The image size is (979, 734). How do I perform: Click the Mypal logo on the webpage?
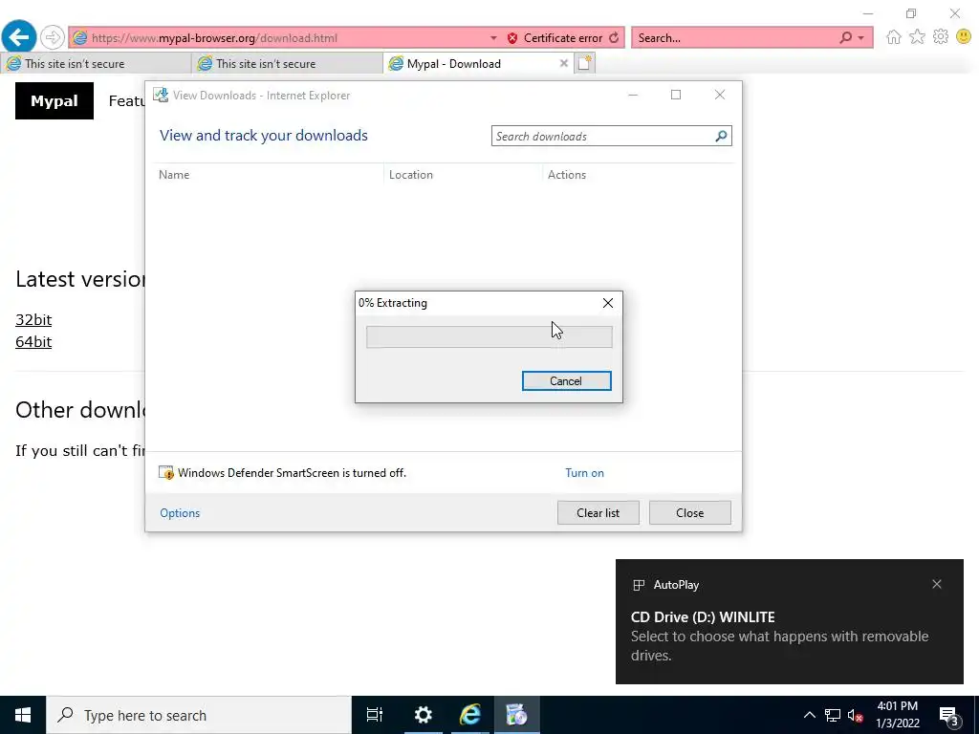point(54,100)
